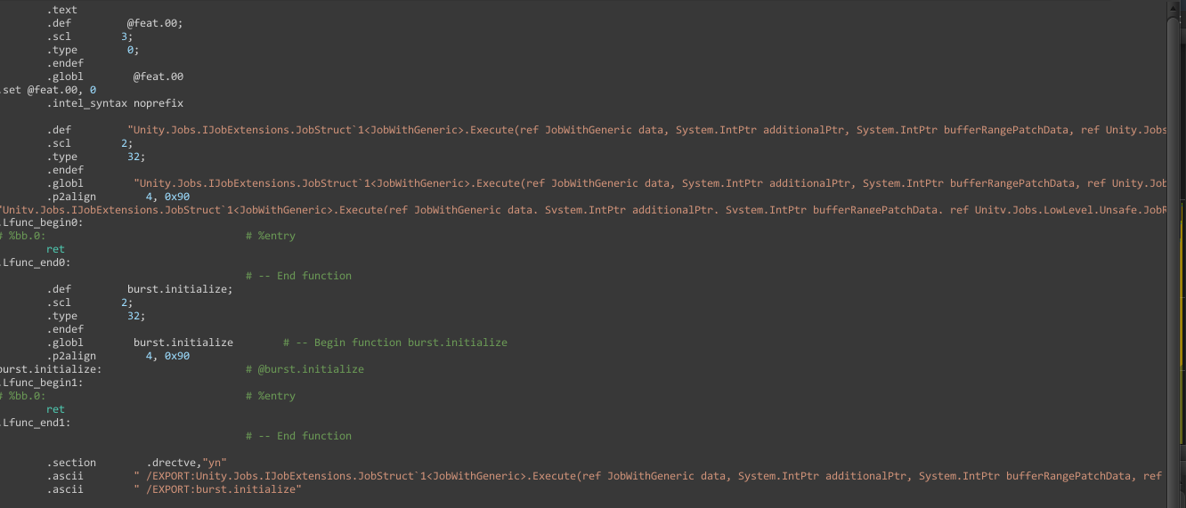
Task: Select the .Lfunc_begin0 label
Action: (42, 222)
